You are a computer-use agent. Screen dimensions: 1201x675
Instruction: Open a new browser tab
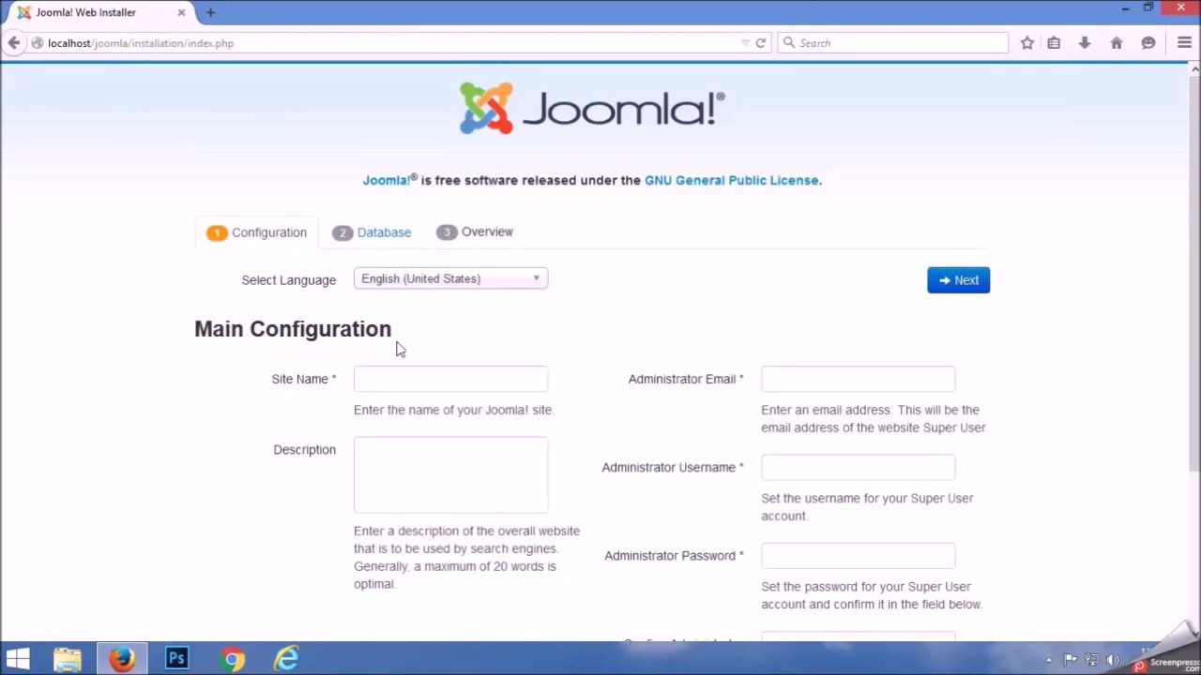click(x=210, y=12)
